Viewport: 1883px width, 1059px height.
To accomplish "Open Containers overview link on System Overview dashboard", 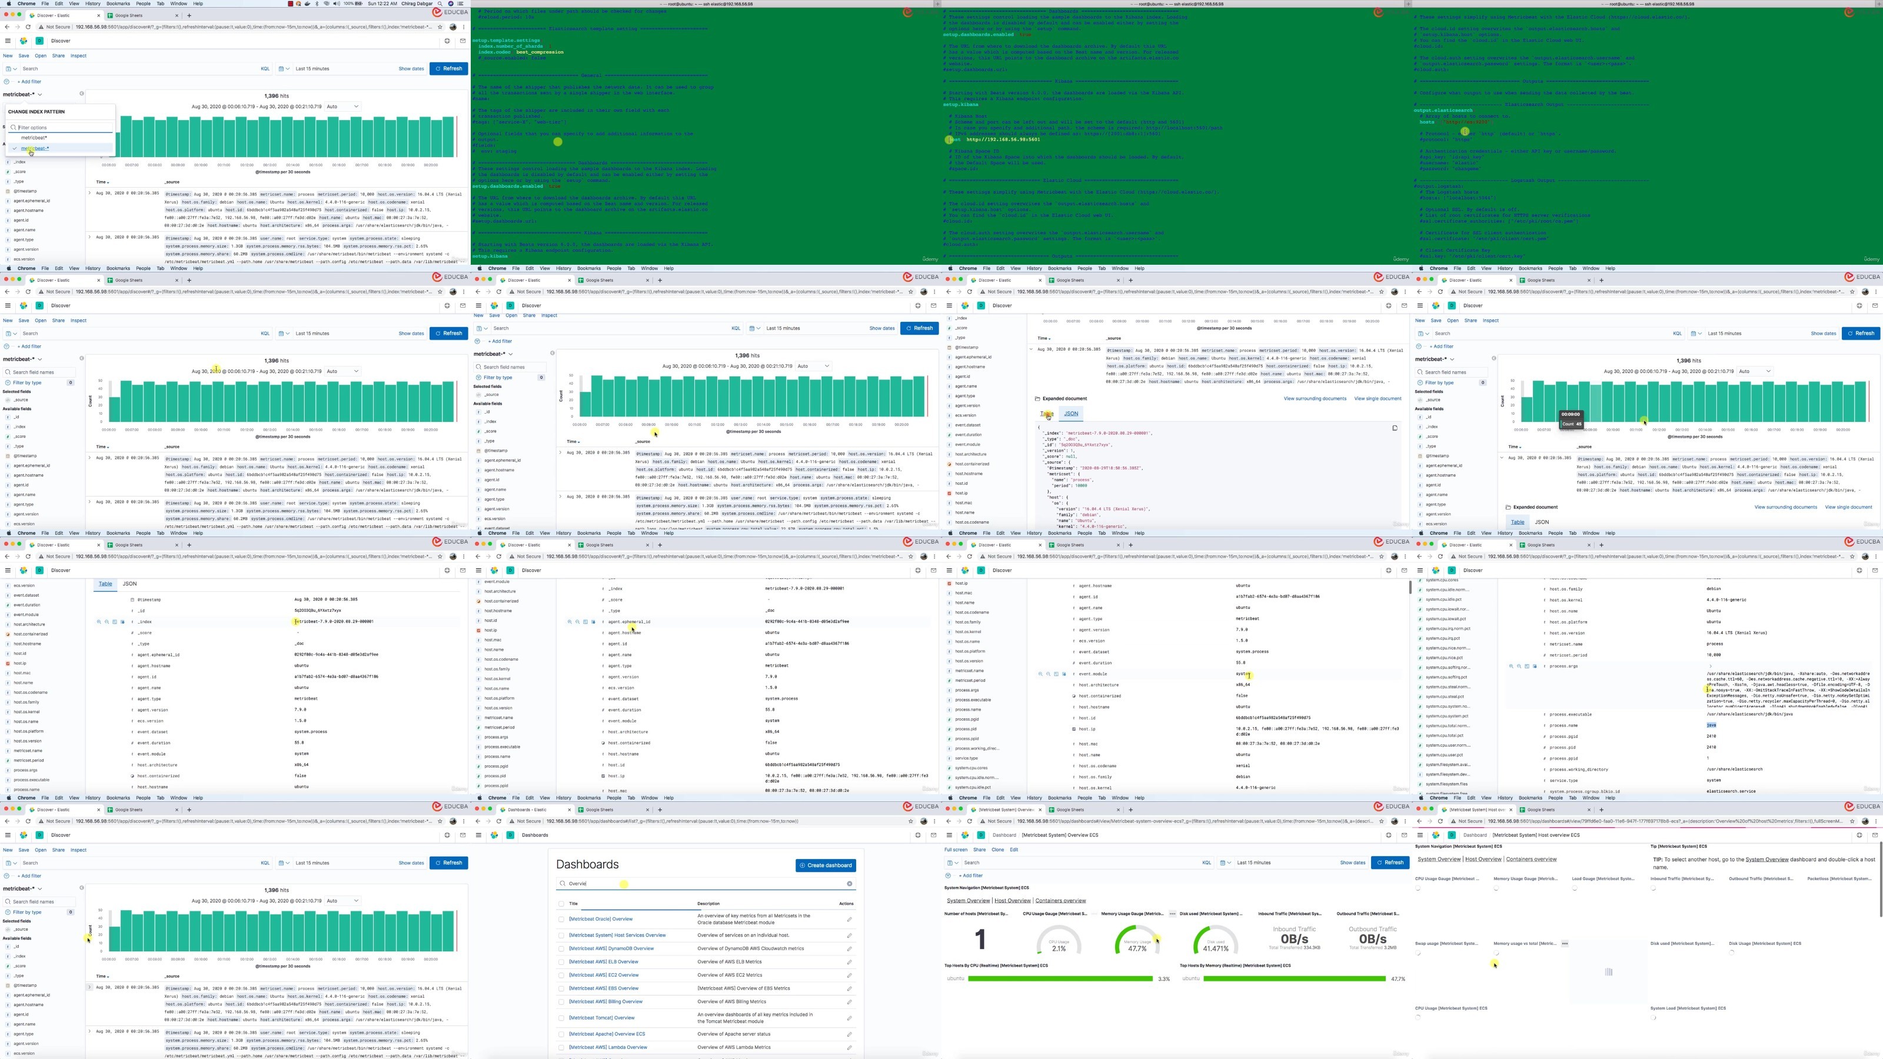I will 1060,901.
